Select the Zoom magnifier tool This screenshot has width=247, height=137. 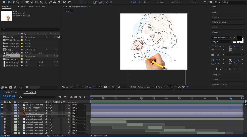click(x=18, y=2)
